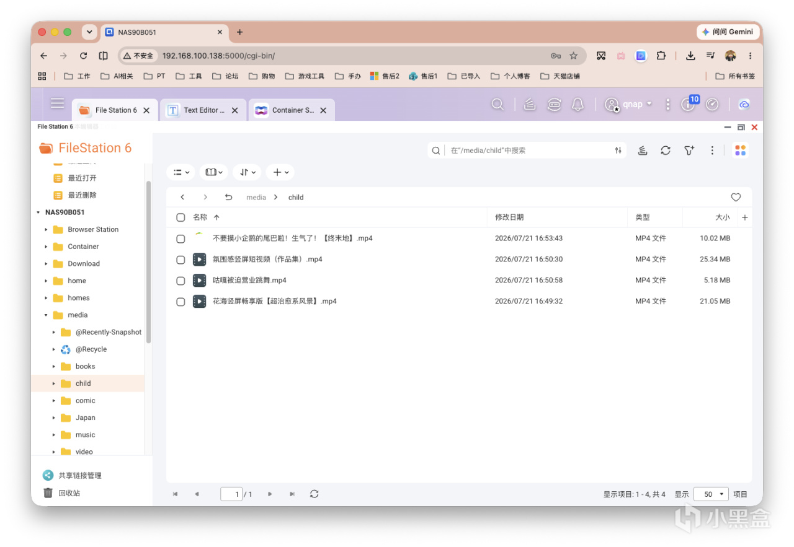Image resolution: width=794 pixels, height=547 pixels.
Task: Click the video thumbnail of 花海竖屏畅享版
Action: [x=199, y=302]
